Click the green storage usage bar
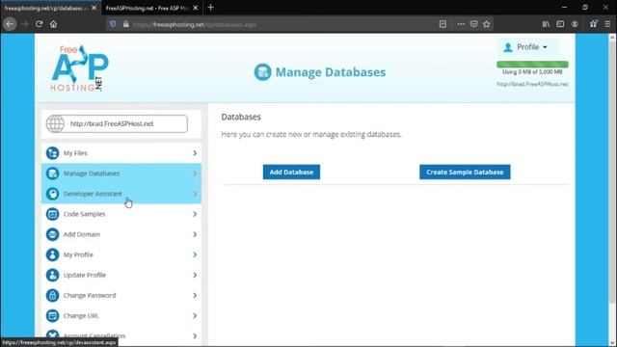This screenshot has height=347, width=617. point(532,65)
